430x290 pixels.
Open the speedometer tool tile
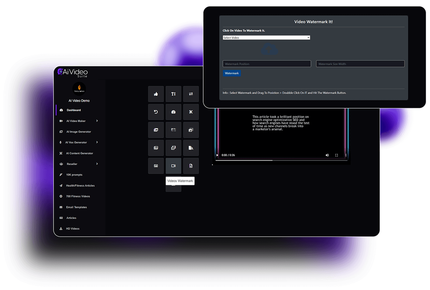click(173, 112)
